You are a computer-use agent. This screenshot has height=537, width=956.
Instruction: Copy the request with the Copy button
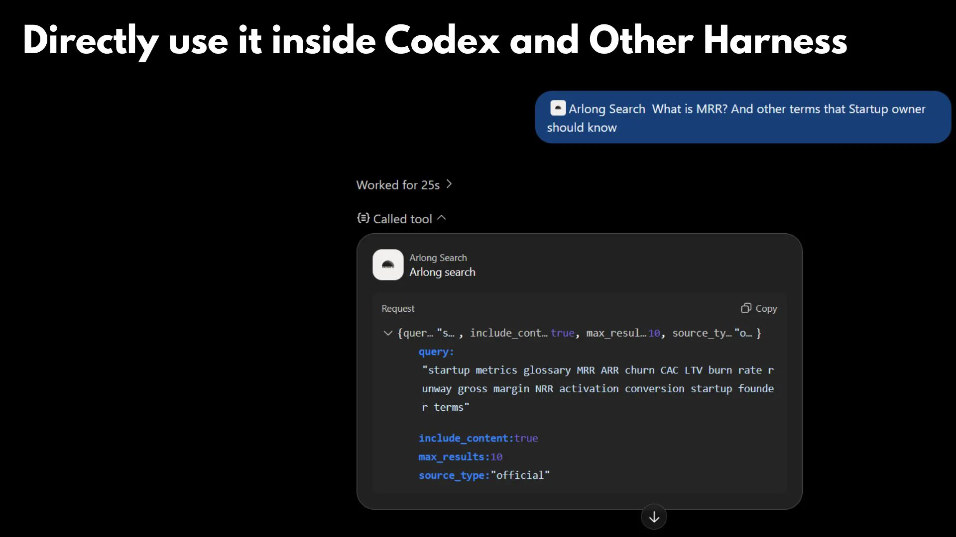(x=759, y=308)
